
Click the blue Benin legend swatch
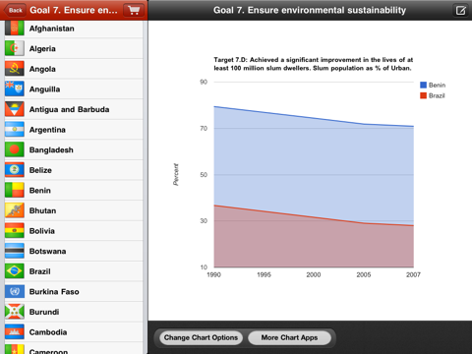tap(423, 85)
